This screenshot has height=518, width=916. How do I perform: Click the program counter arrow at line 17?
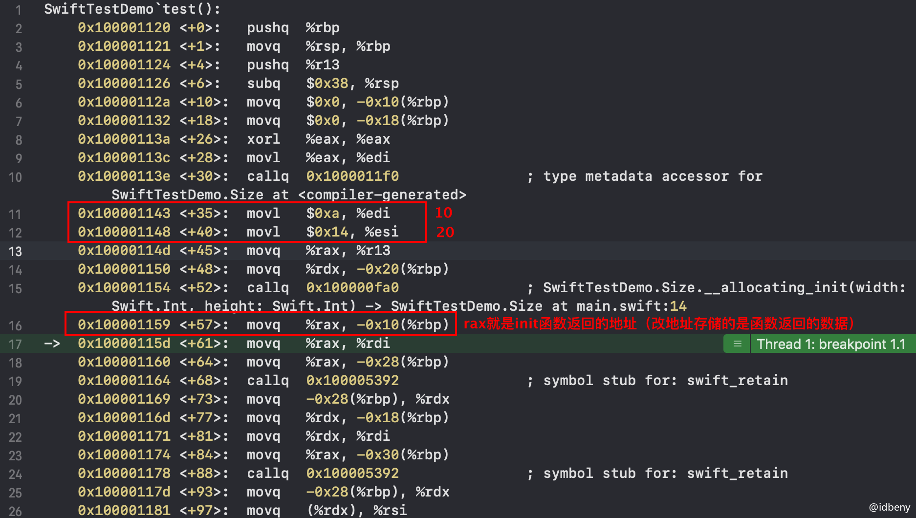pyautogui.click(x=52, y=344)
